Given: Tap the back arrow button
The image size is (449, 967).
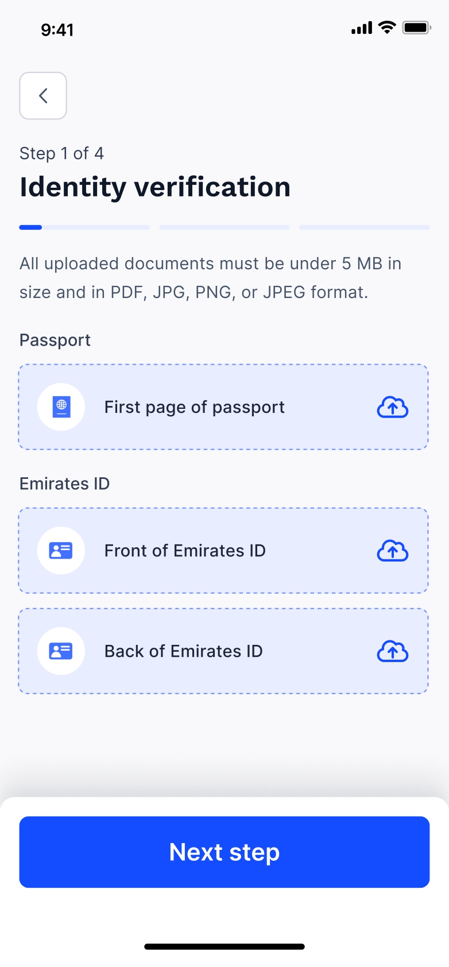Looking at the screenshot, I should [43, 96].
